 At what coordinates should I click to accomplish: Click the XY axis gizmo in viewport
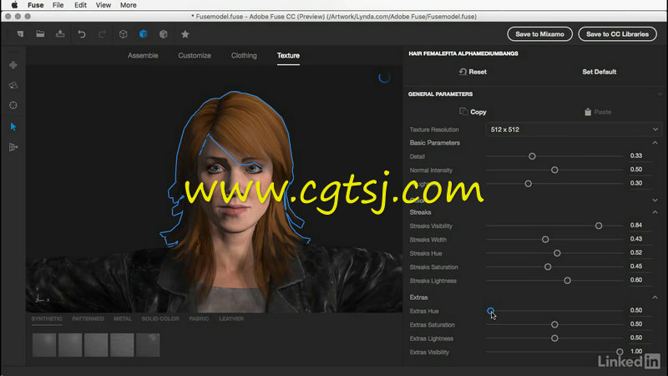click(41, 296)
